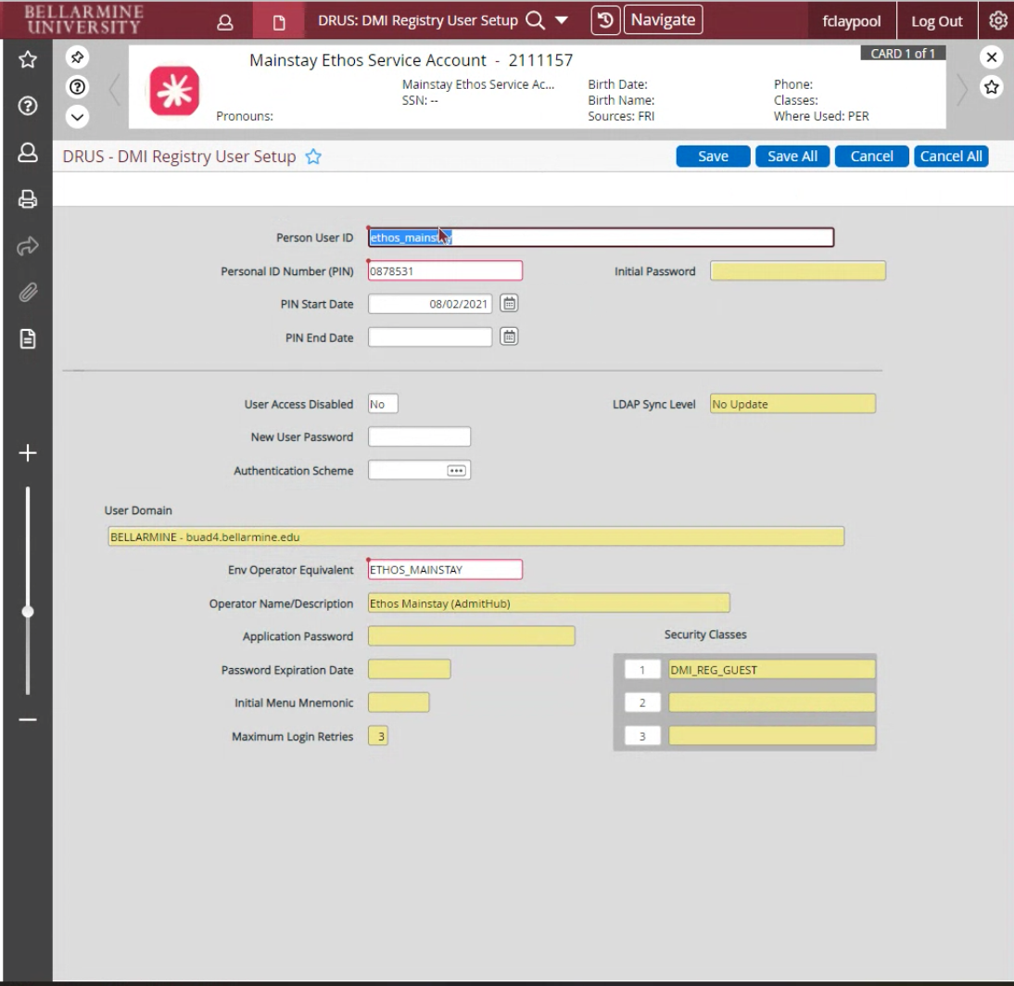Click the Security Class row 2 field
1014x986 pixels.
771,702
